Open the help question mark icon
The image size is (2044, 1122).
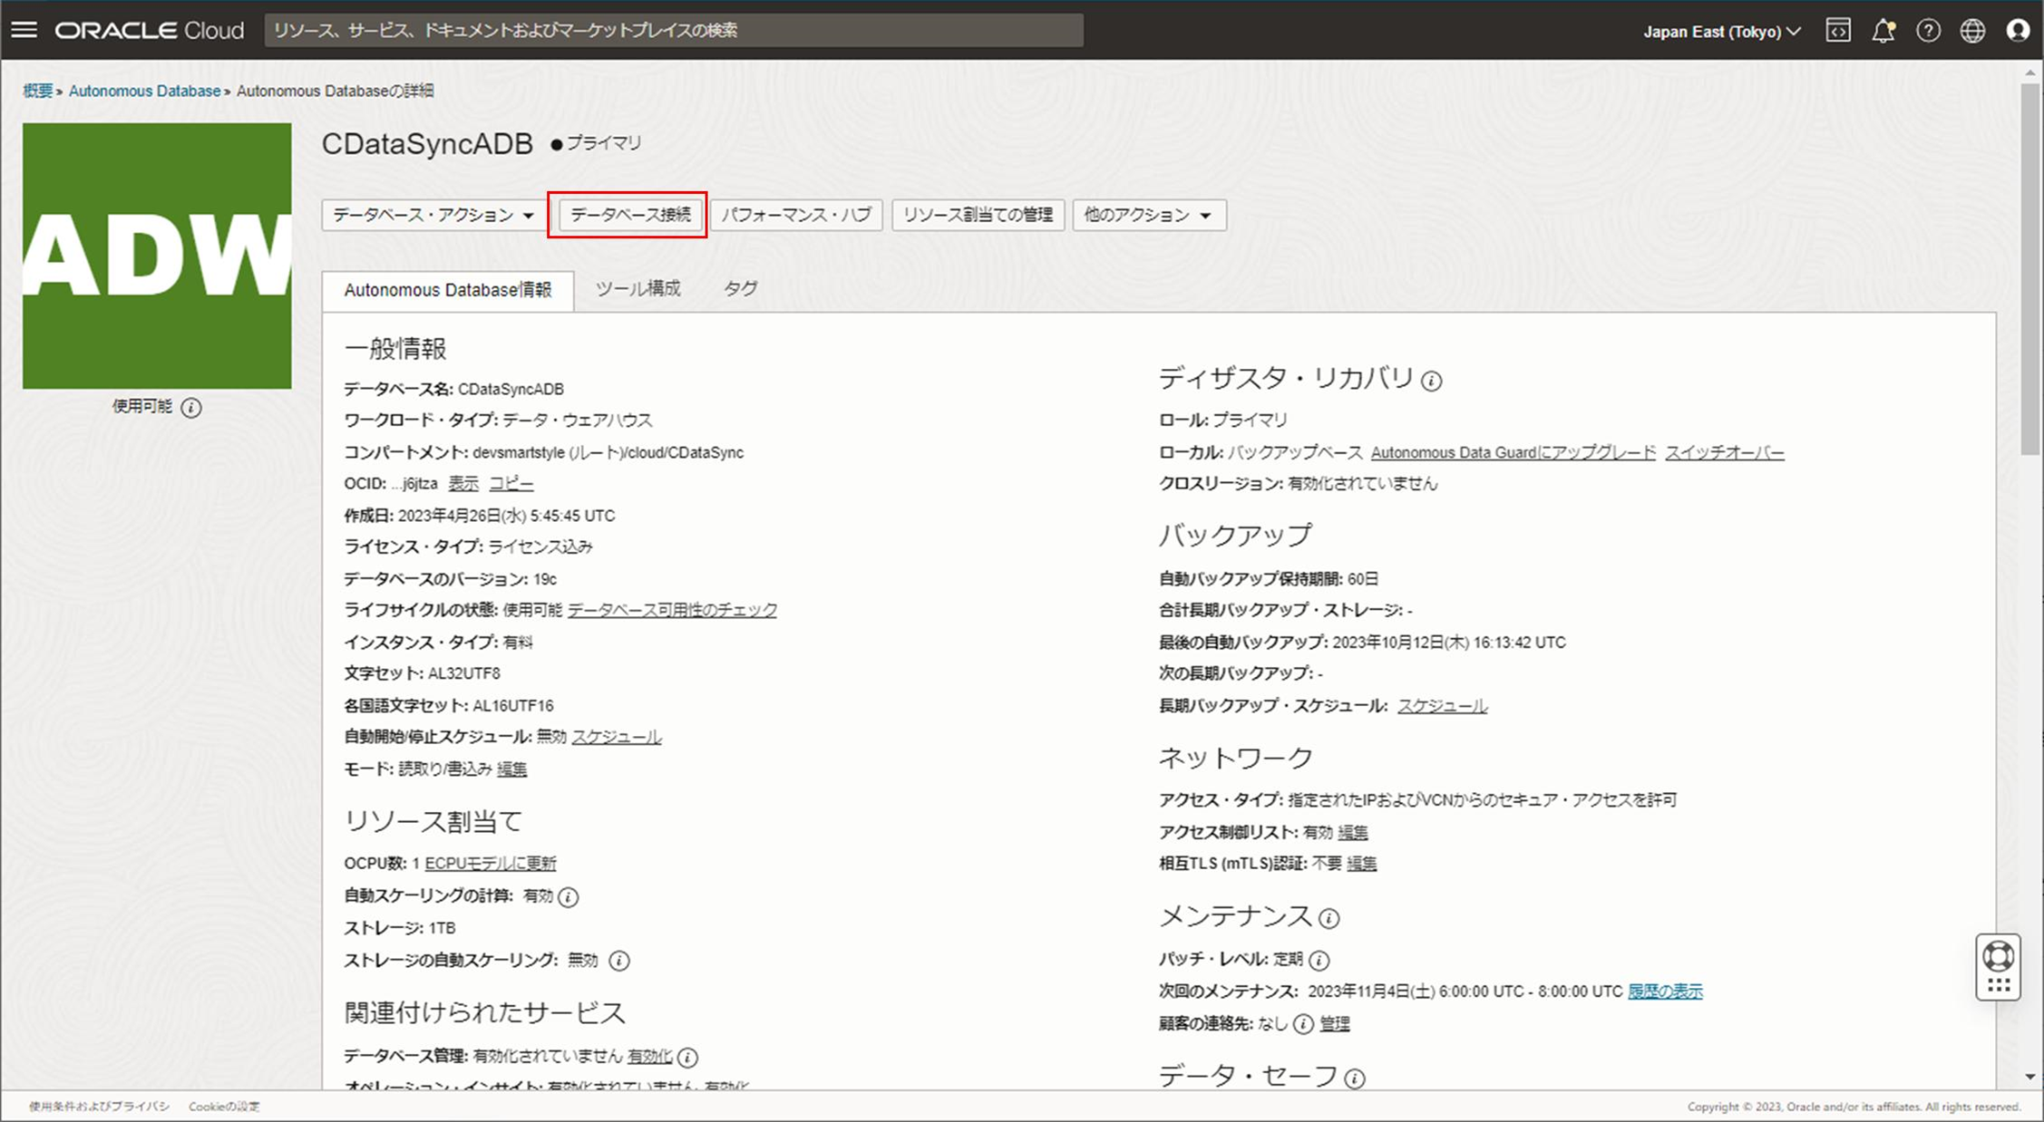[x=1928, y=31]
